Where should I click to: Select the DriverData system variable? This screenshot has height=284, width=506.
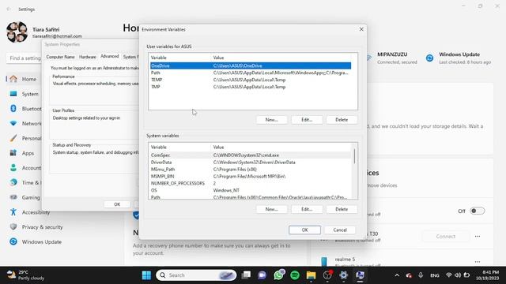pos(251,163)
